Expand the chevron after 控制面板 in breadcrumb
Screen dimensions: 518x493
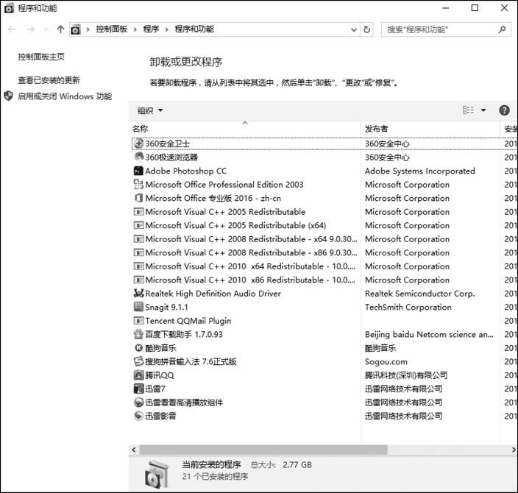[135, 29]
